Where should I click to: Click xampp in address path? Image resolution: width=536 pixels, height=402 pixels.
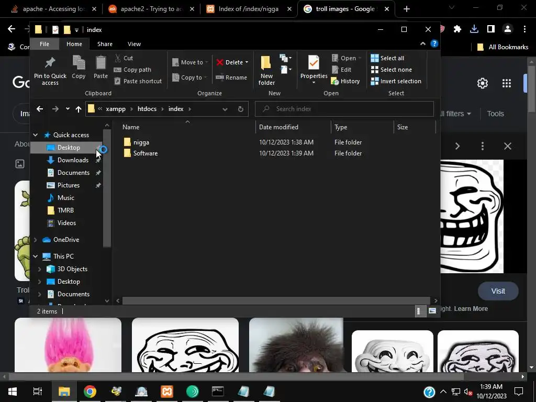coord(116,109)
